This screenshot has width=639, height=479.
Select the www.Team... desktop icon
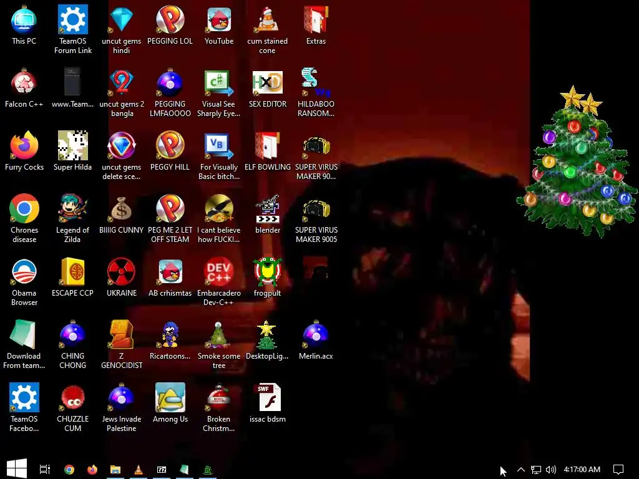pyautogui.click(x=72, y=89)
